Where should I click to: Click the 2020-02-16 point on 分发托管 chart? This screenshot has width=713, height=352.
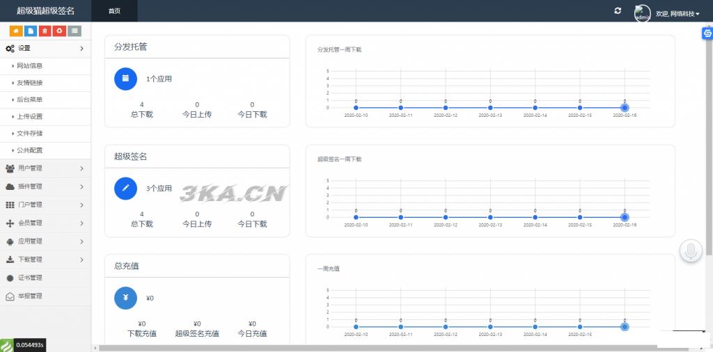pyautogui.click(x=625, y=108)
